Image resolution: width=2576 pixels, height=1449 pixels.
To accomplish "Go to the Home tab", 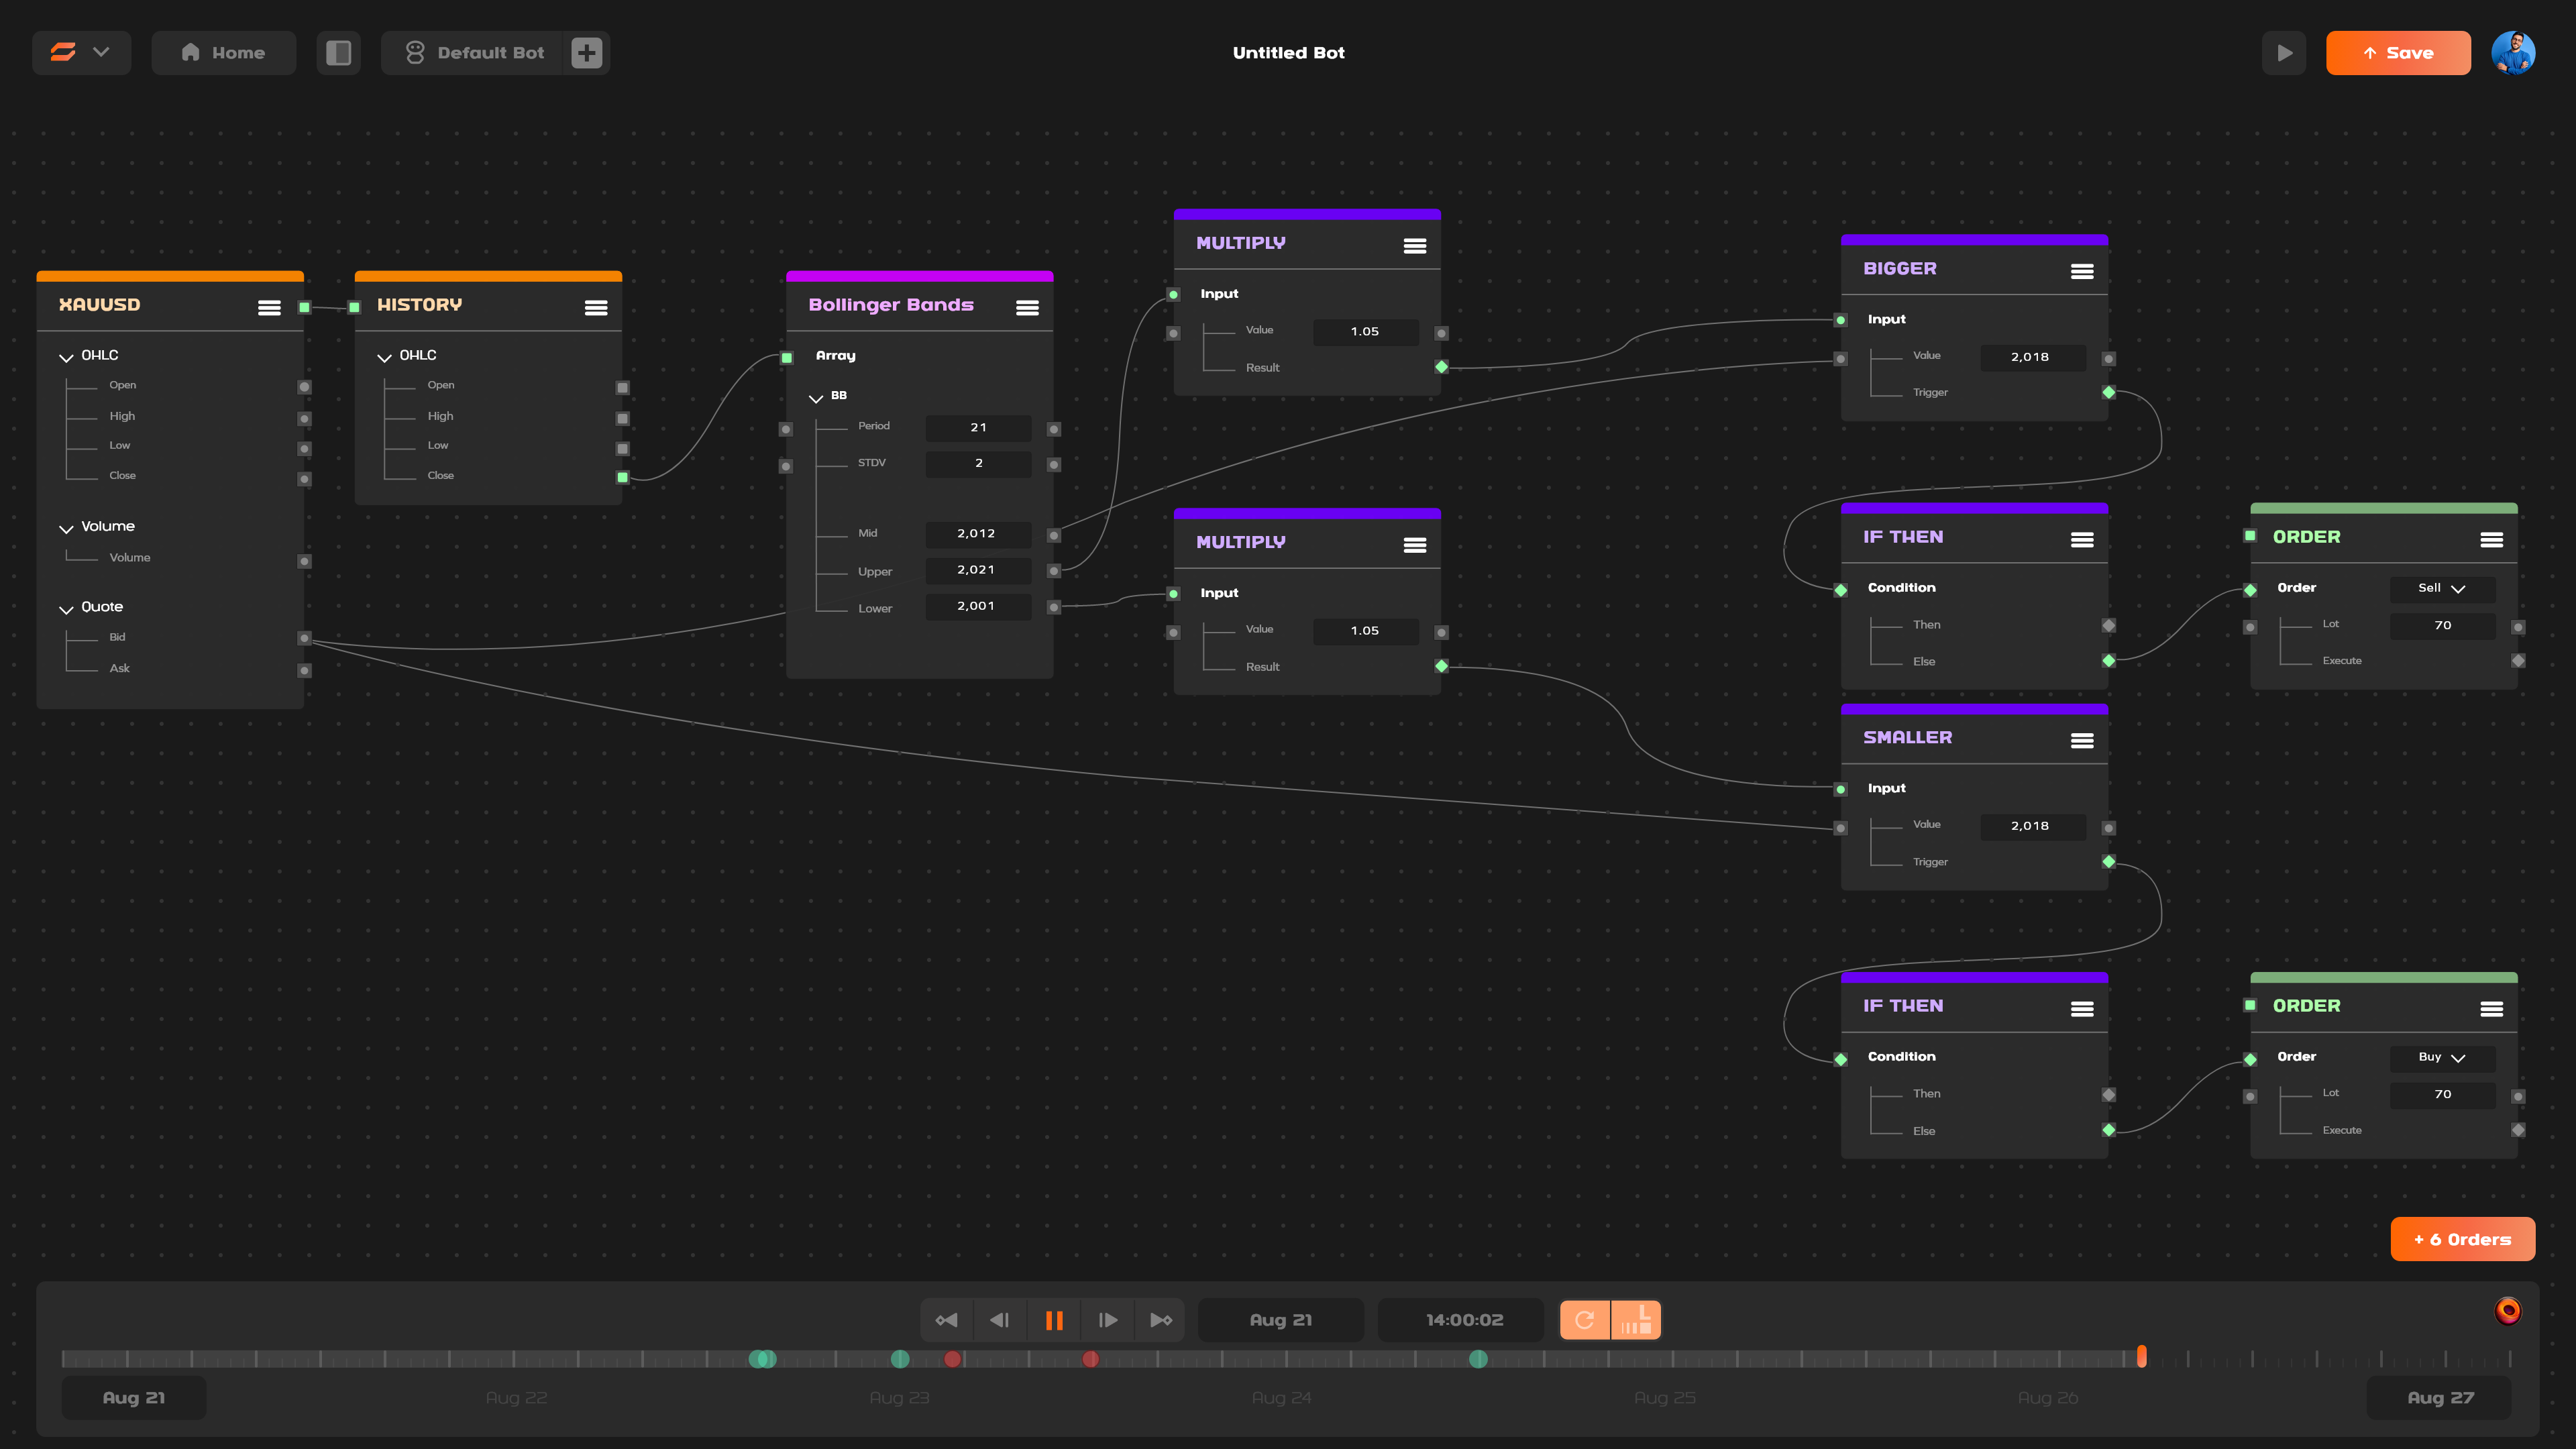I will tap(223, 53).
